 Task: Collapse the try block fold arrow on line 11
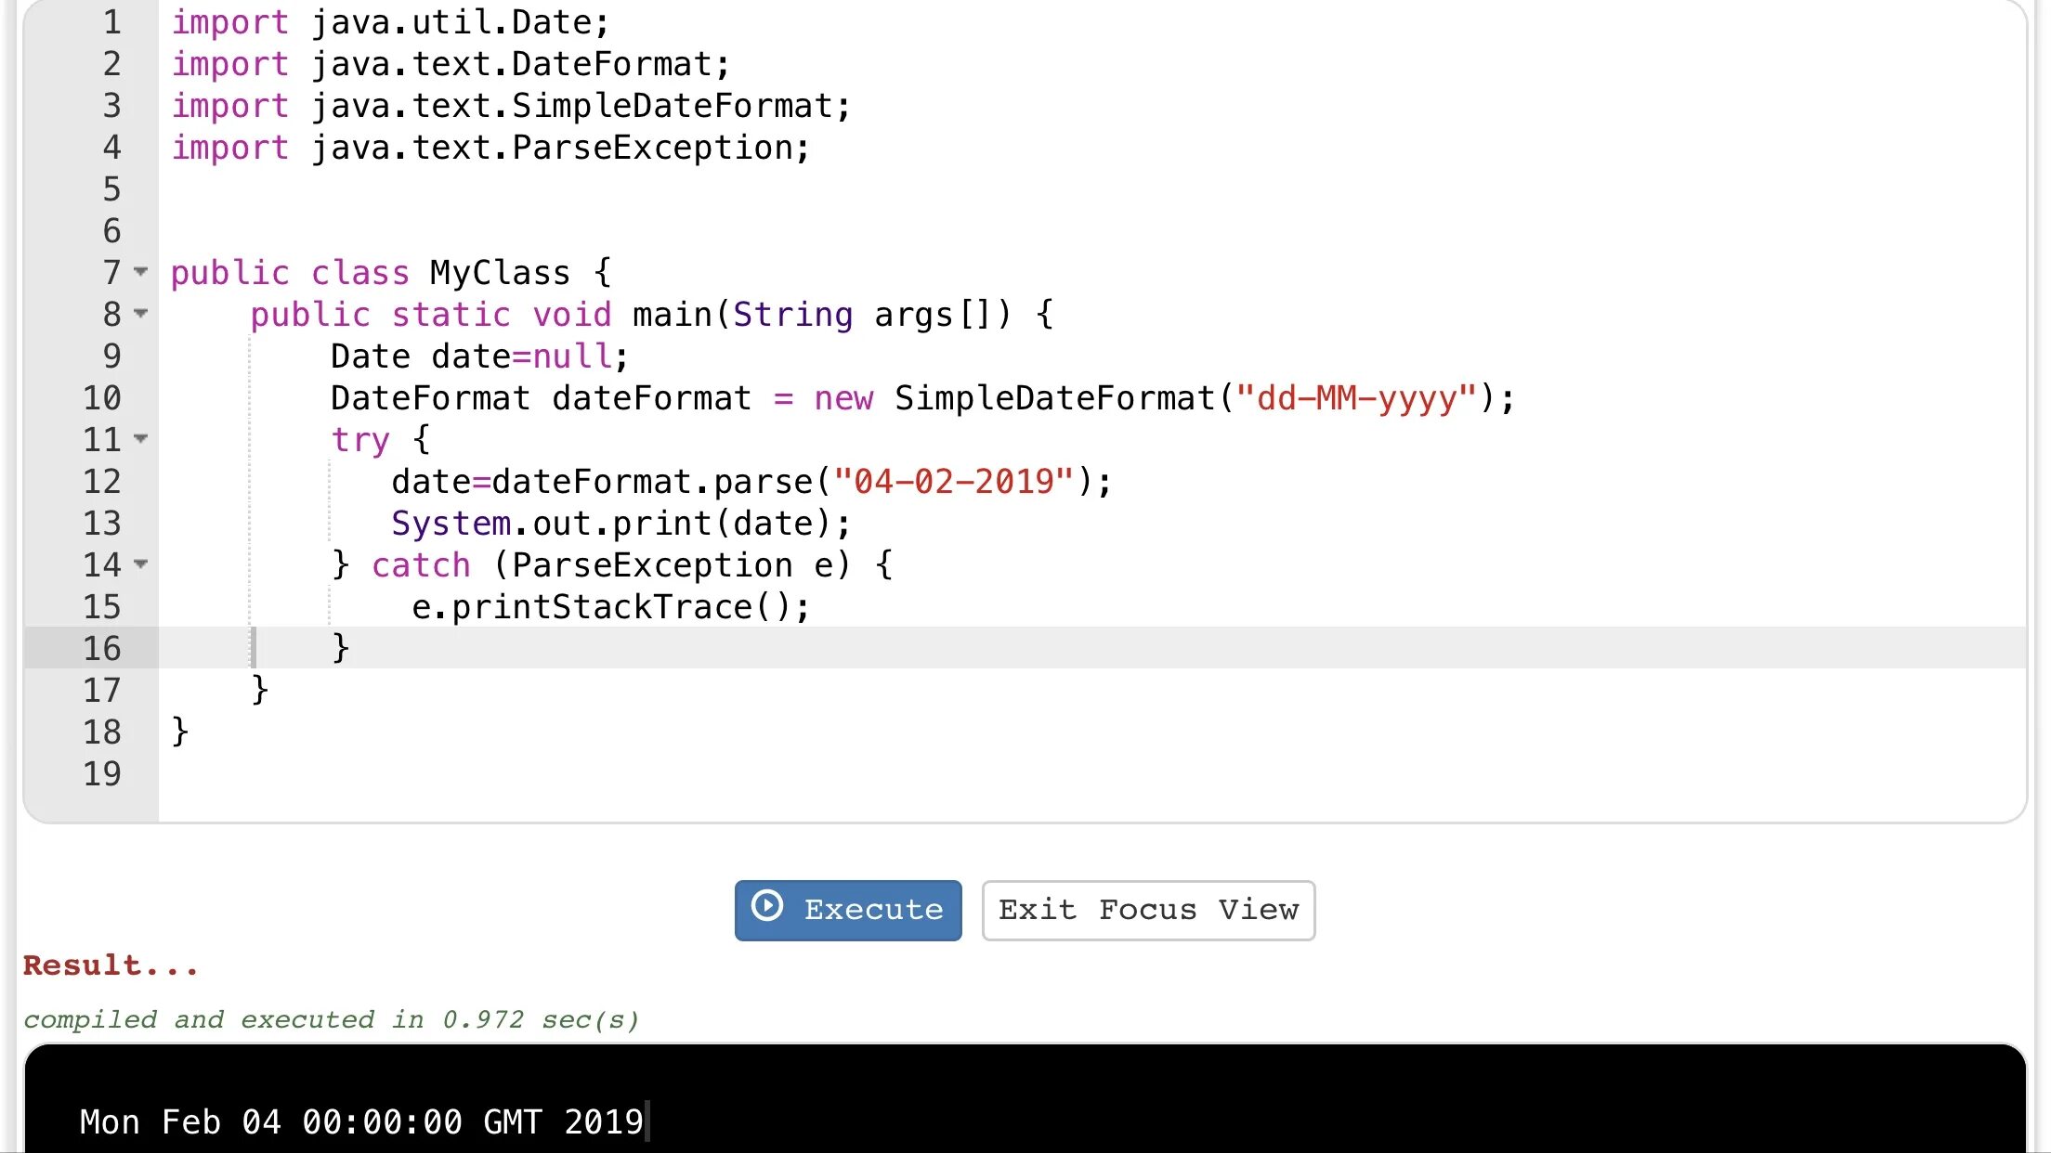tap(141, 438)
